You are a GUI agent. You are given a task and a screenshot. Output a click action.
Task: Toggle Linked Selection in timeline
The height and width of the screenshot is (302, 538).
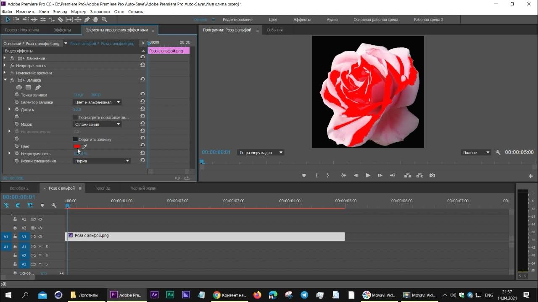click(30, 206)
